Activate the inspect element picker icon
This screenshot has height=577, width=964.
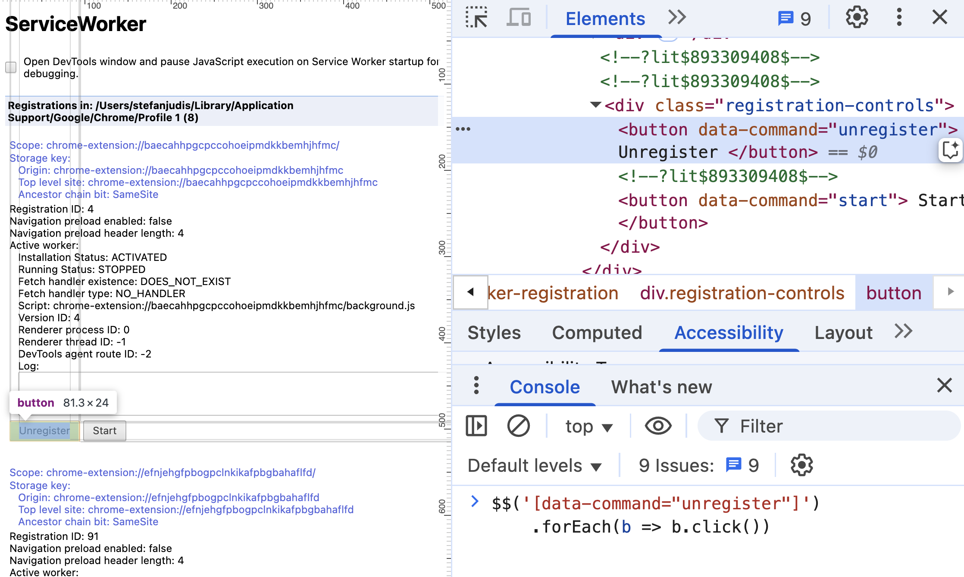476,18
